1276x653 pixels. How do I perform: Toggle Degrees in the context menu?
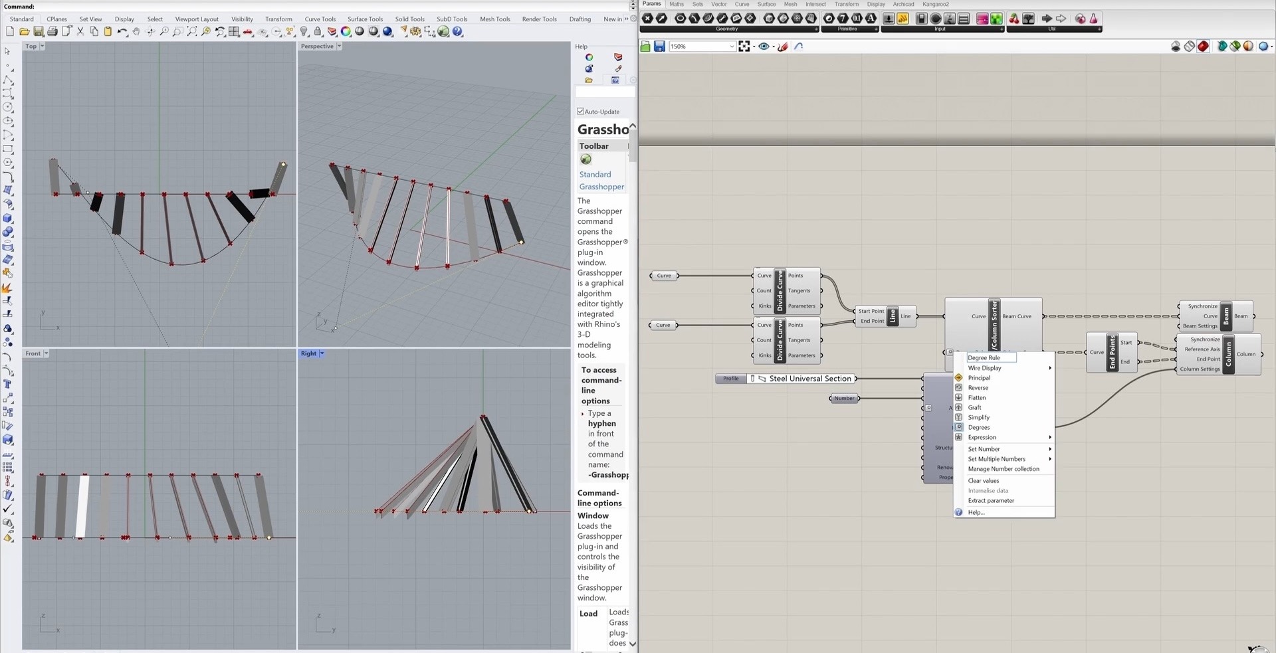point(978,427)
